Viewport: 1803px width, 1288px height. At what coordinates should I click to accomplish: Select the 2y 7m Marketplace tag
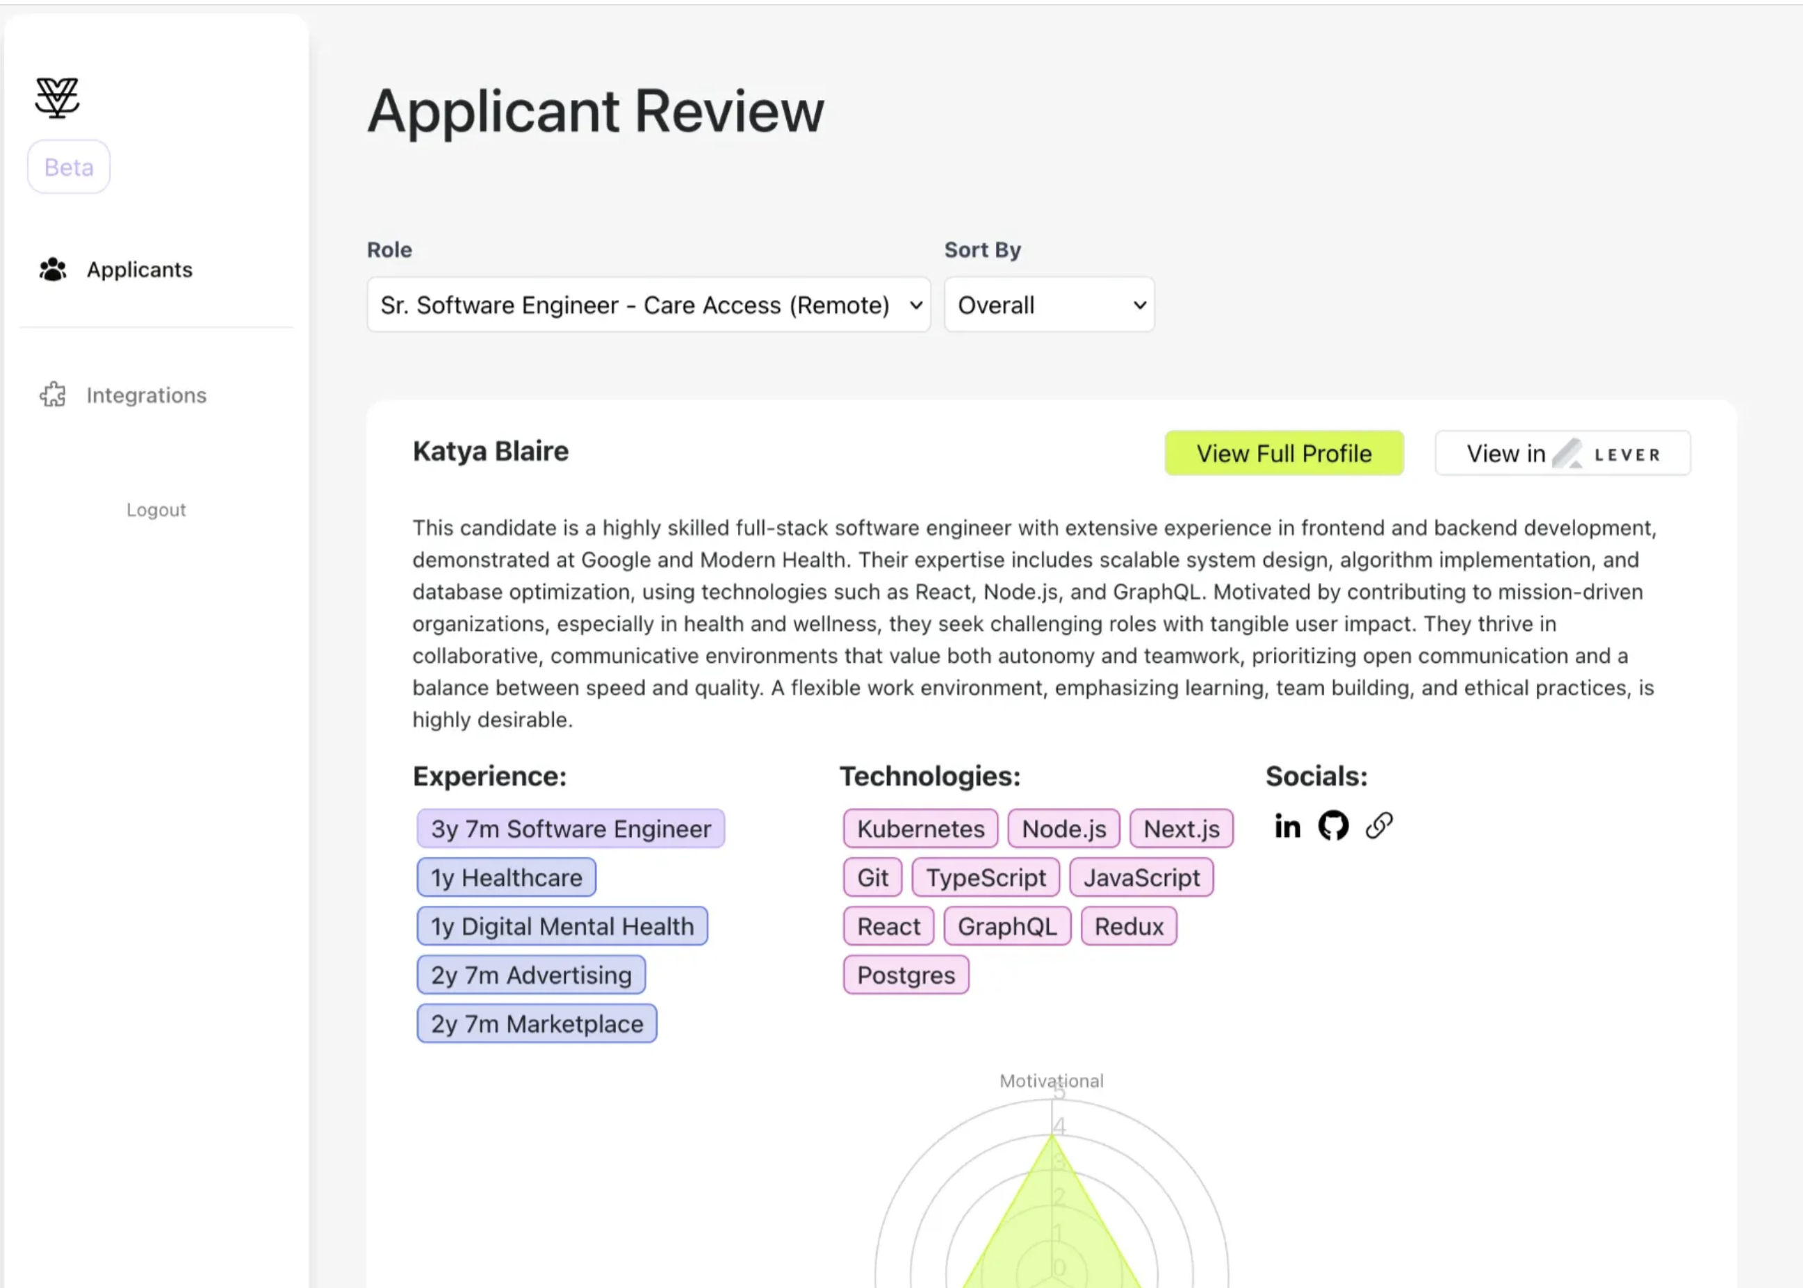(x=537, y=1024)
